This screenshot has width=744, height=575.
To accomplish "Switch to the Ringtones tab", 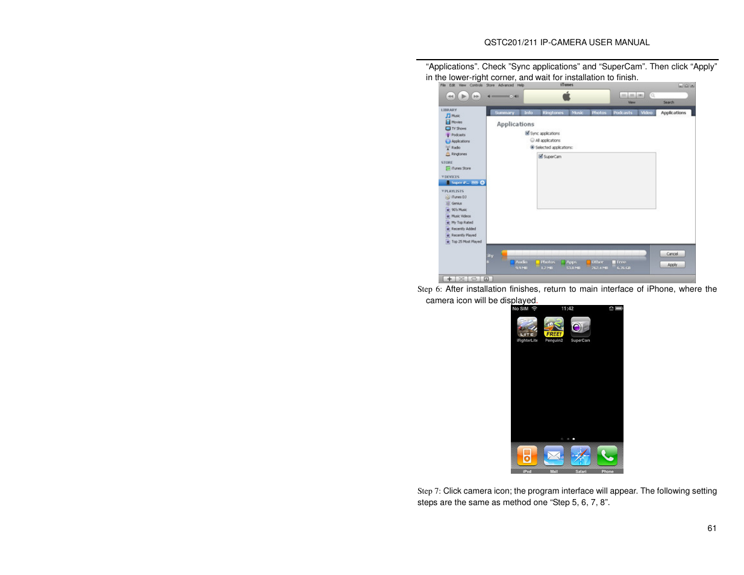I will [553, 113].
